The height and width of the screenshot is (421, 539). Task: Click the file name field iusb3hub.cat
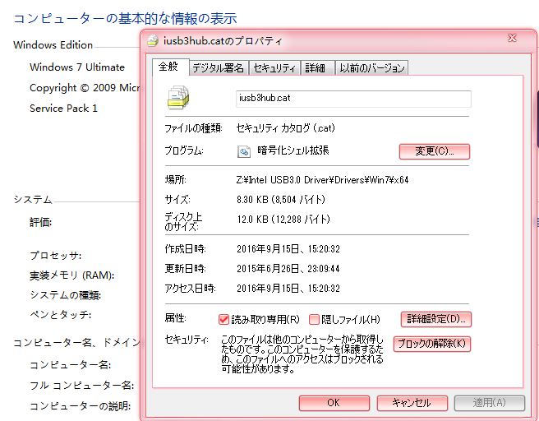[x=353, y=99]
